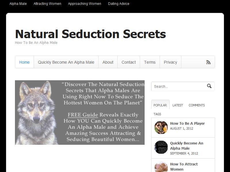Screen dimensions: 230x172
Task: Select Home in the navigation bar
Action: (x=24, y=62)
